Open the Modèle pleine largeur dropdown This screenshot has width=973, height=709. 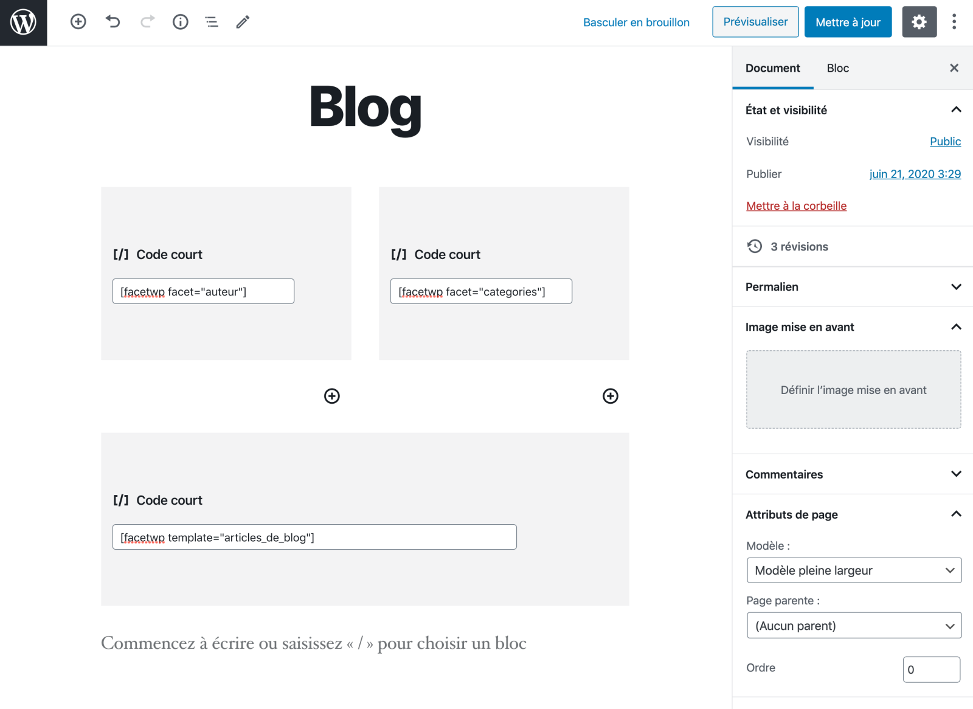(x=853, y=570)
